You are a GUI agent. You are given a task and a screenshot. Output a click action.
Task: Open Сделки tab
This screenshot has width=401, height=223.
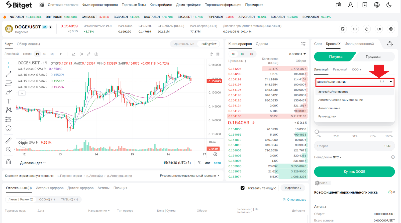pos(262,44)
